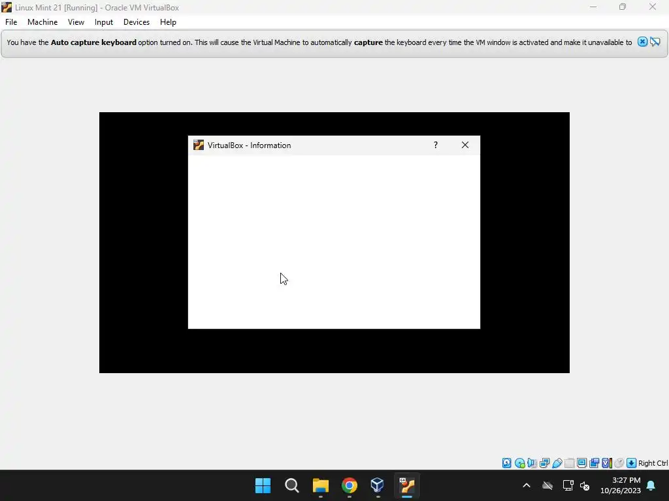Open VirtualBox Manager from the taskbar
The image size is (669, 501).
tap(378, 485)
